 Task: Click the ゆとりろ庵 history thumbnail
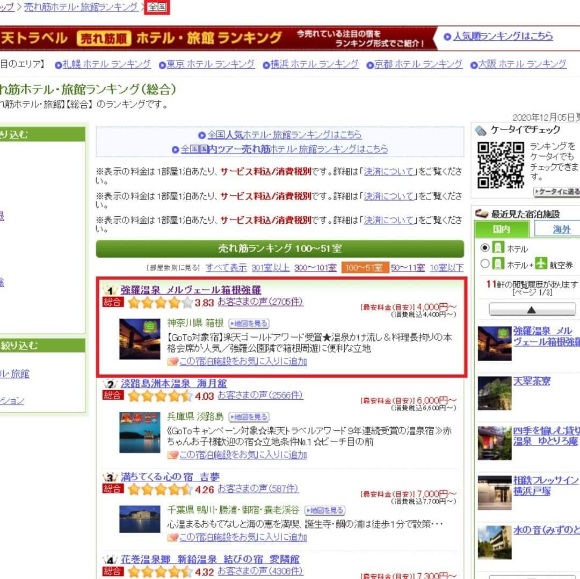click(x=495, y=443)
